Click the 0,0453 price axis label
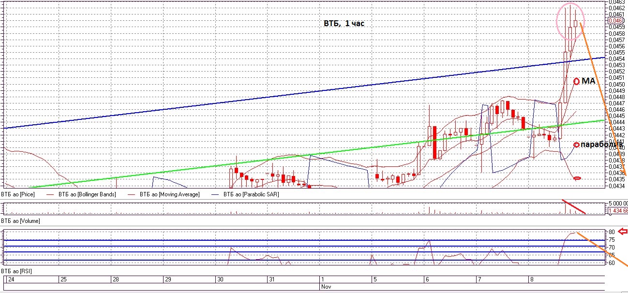Viewport: 628px width, 293px height. click(616, 65)
